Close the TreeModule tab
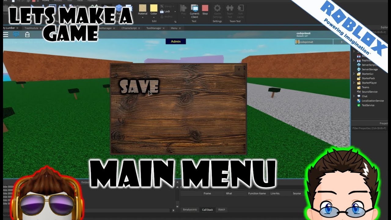Screen dimensions: 391x220 (40, 28)
